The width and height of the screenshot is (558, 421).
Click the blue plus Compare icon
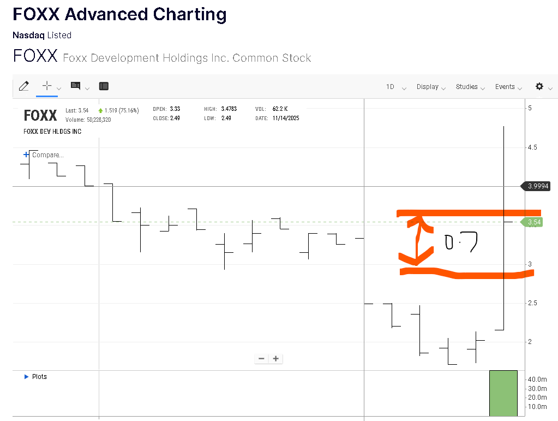click(26, 155)
